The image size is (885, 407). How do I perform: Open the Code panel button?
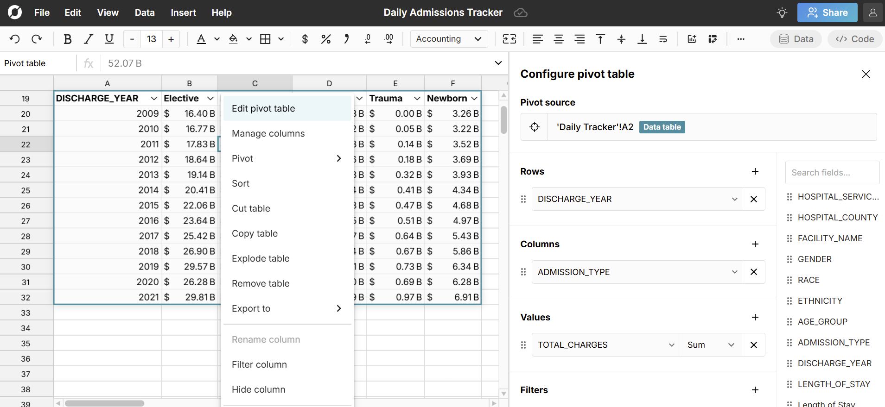pyautogui.click(x=855, y=39)
